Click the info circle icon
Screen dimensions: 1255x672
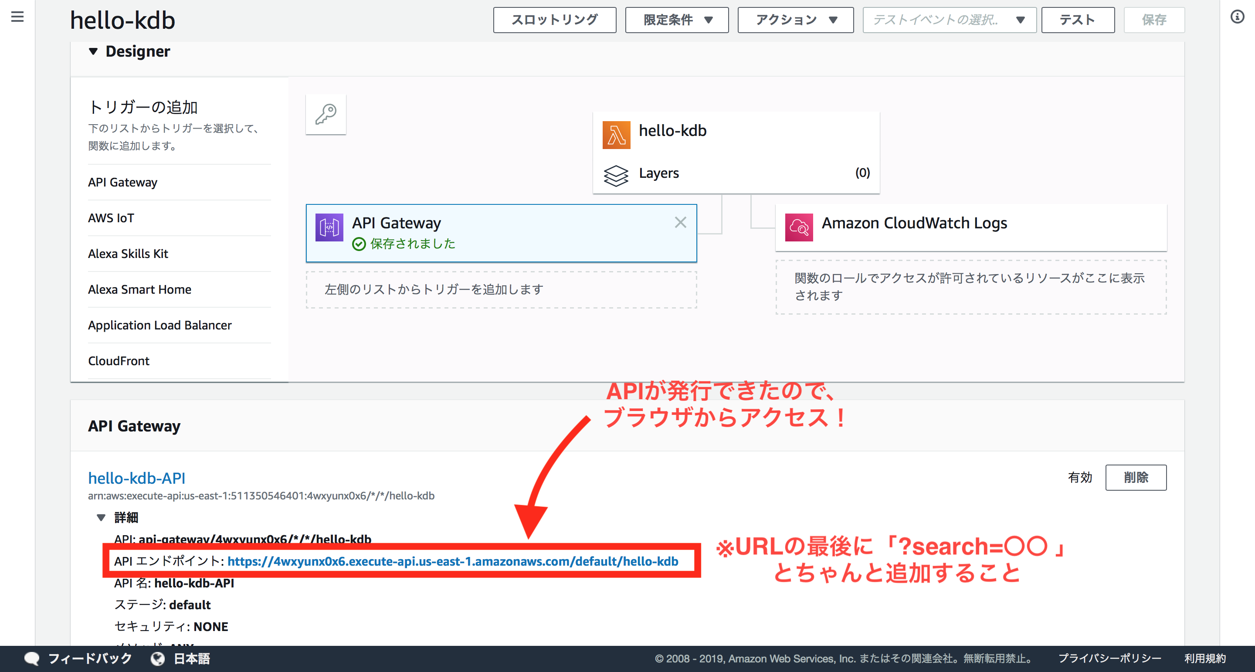pos(1237,17)
